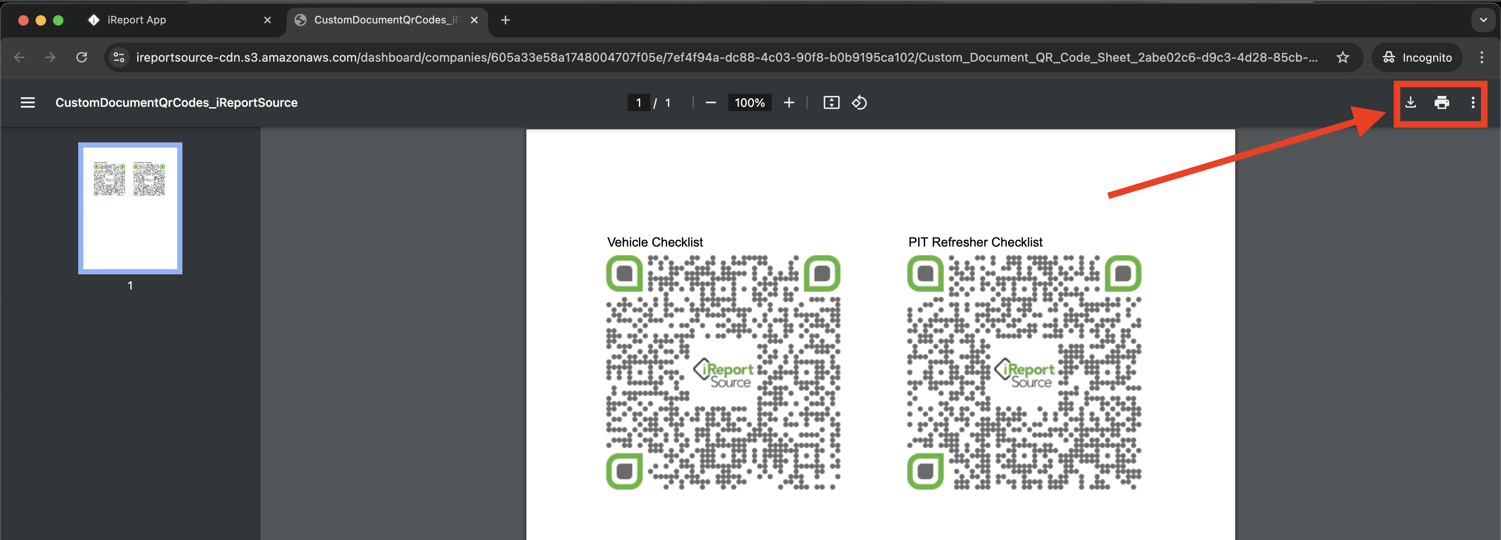The width and height of the screenshot is (1501, 540).
Task: Go back to the previous page
Action: coord(19,57)
